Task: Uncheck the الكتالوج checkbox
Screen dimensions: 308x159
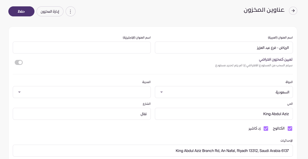Action: click(x=290, y=129)
